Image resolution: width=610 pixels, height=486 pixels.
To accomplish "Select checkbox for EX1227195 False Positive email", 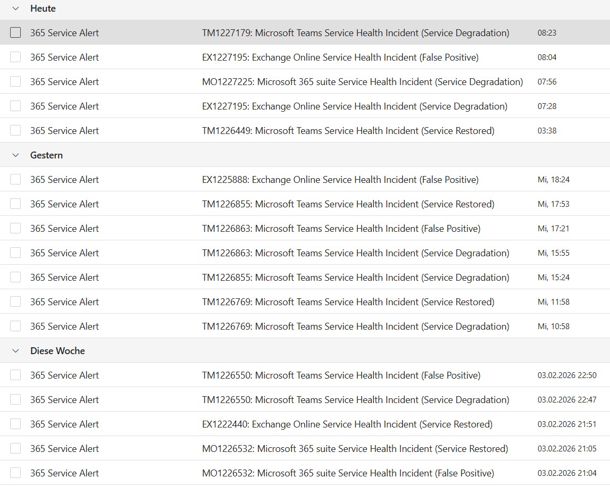I will coord(15,57).
